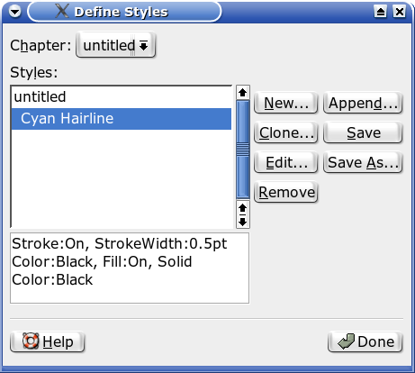Viewport: 415px width, 373px height.
Task: Open Save As... dialog
Action: click(363, 162)
